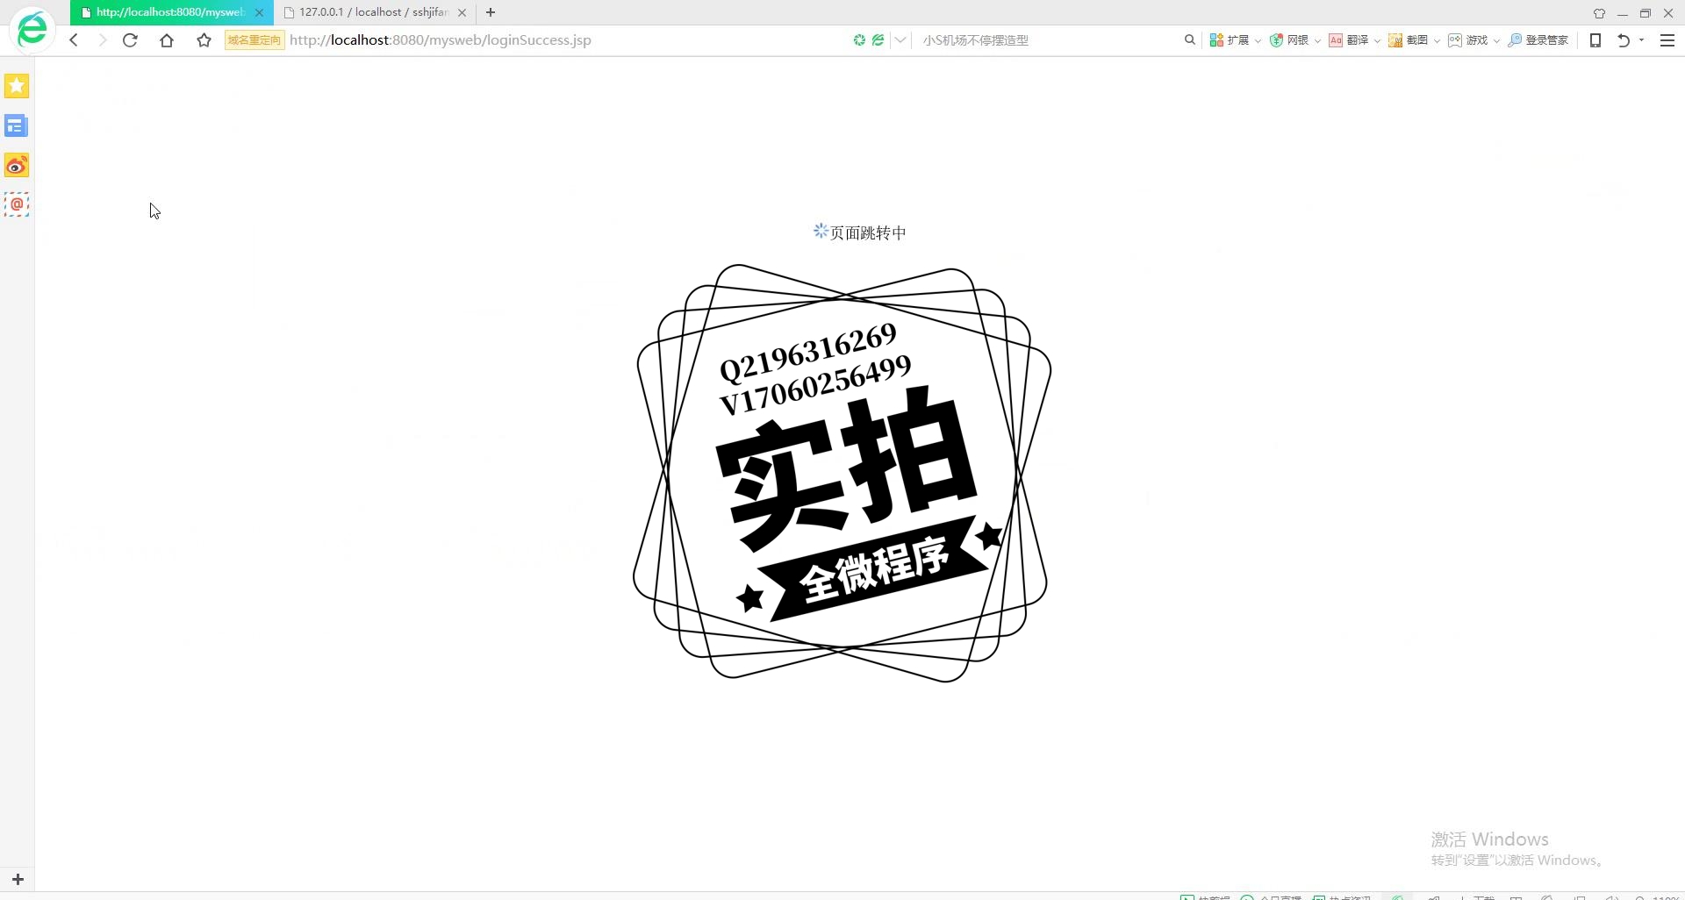The width and height of the screenshot is (1685, 900).
Task: Click the forward navigation arrow
Action: pyautogui.click(x=103, y=40)
